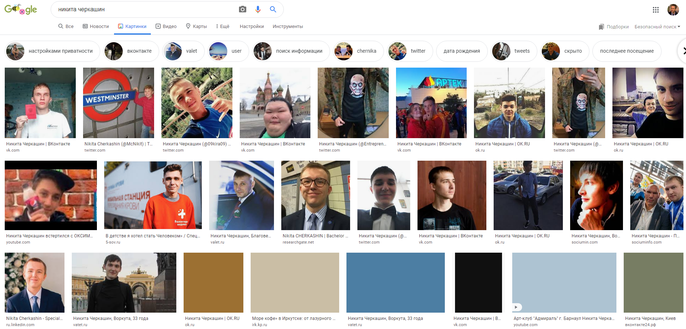This screenshot has height=329, width=686.
Task: Click the Инструменты button
Action: pyautogui.click(x=287, y=26)
